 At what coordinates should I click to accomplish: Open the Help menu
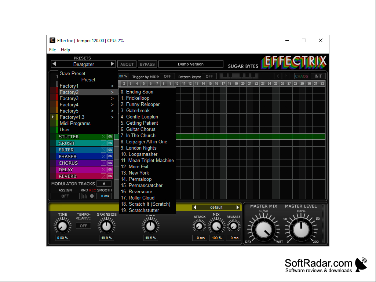point(65,50)
